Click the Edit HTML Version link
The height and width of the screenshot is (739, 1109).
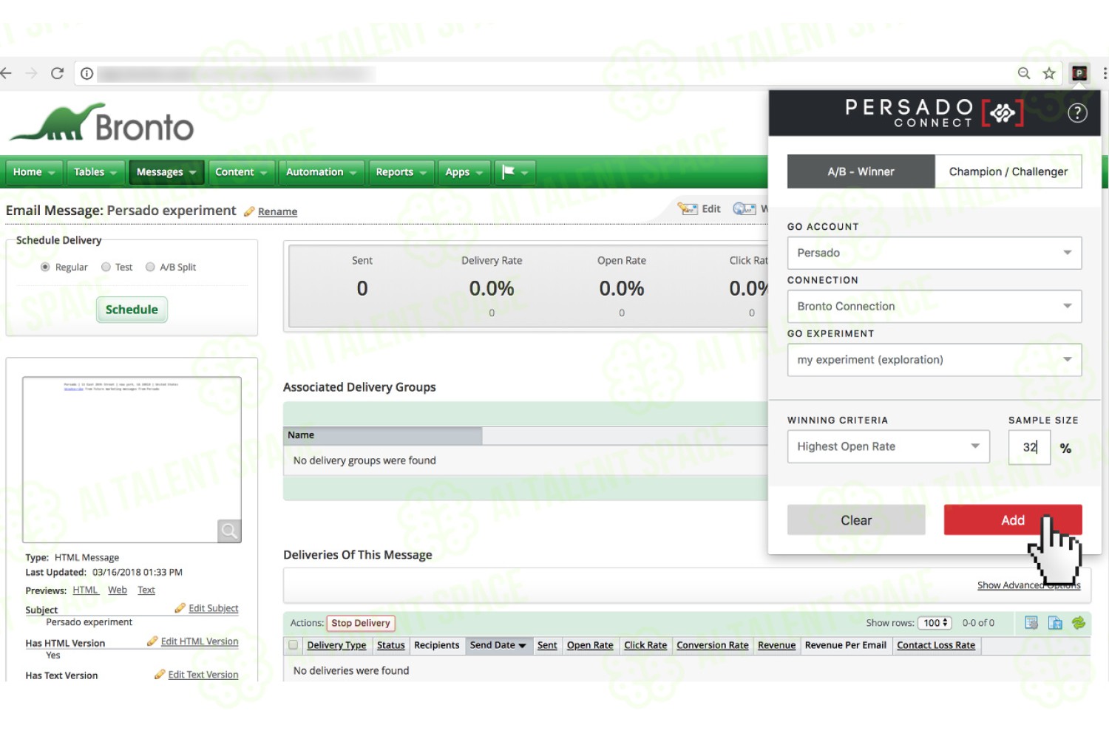coord(200,641)
